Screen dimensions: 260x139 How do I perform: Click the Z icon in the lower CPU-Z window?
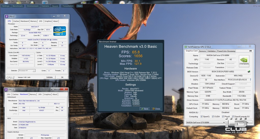pos(6,90)
